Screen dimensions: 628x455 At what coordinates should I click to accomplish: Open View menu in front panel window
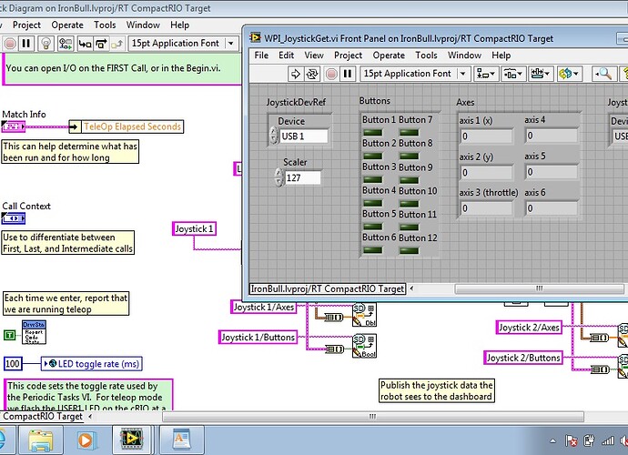tap(314, 56)
